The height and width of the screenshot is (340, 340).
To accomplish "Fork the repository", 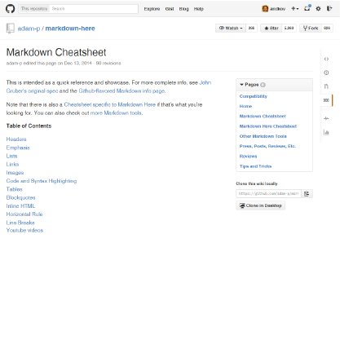I will tap(311, 28).
